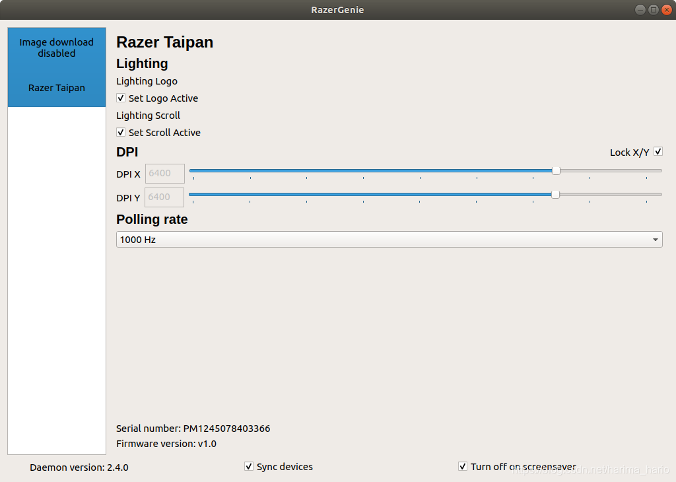This screenshot has height=482, width=676.
Task: Click the RazerGenie title bar text
Action: point(337,10)
